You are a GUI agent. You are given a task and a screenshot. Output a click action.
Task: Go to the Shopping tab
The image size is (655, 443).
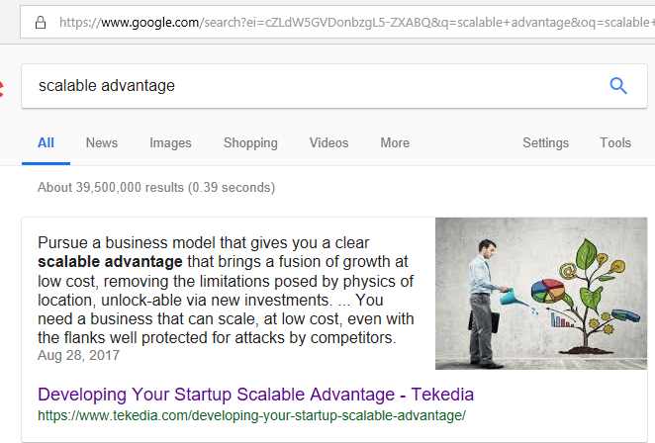tap(250, 143)
